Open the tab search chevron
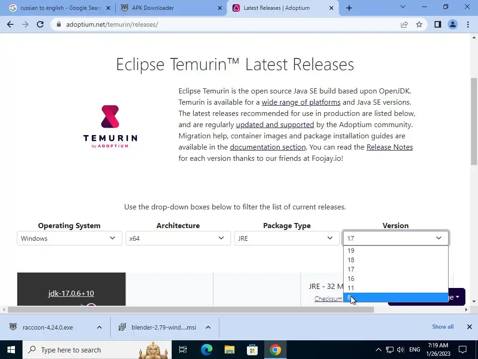478x359 pixels. pos(403,7)
